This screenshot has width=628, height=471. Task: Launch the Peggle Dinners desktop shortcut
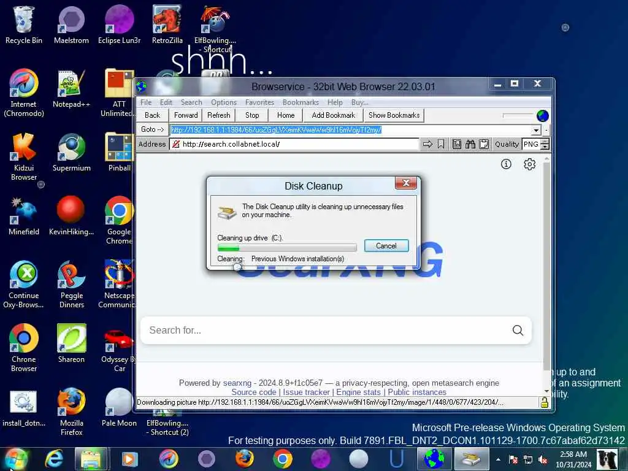click(71, 285)
